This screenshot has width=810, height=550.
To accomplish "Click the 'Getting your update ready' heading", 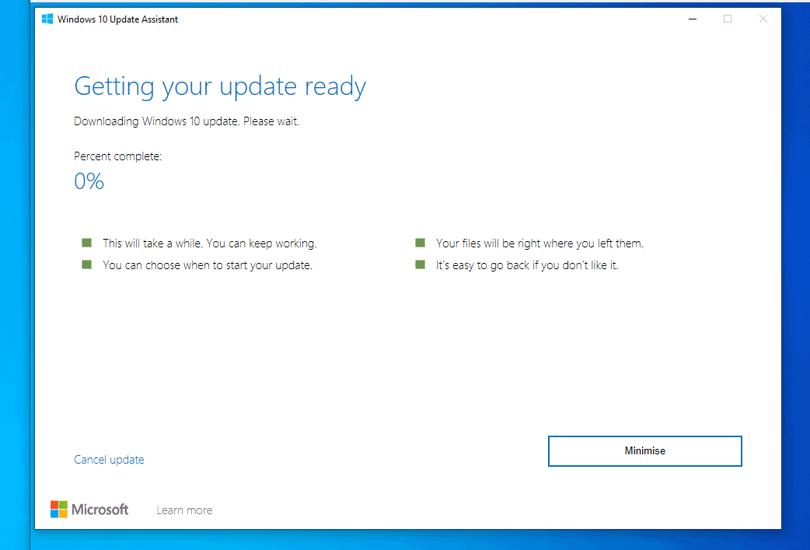I will (x=220, y=86).
